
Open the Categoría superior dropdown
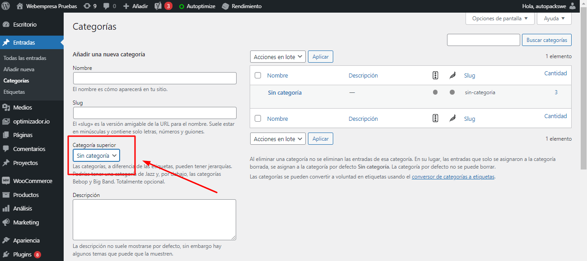(x=96, y=155)
